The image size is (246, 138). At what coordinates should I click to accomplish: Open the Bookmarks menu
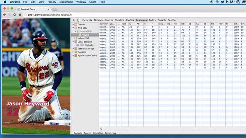click(x=66, y=2)
